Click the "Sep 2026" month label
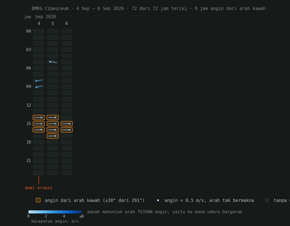This screenshot has width=290, height=226. tap(45, 17)
